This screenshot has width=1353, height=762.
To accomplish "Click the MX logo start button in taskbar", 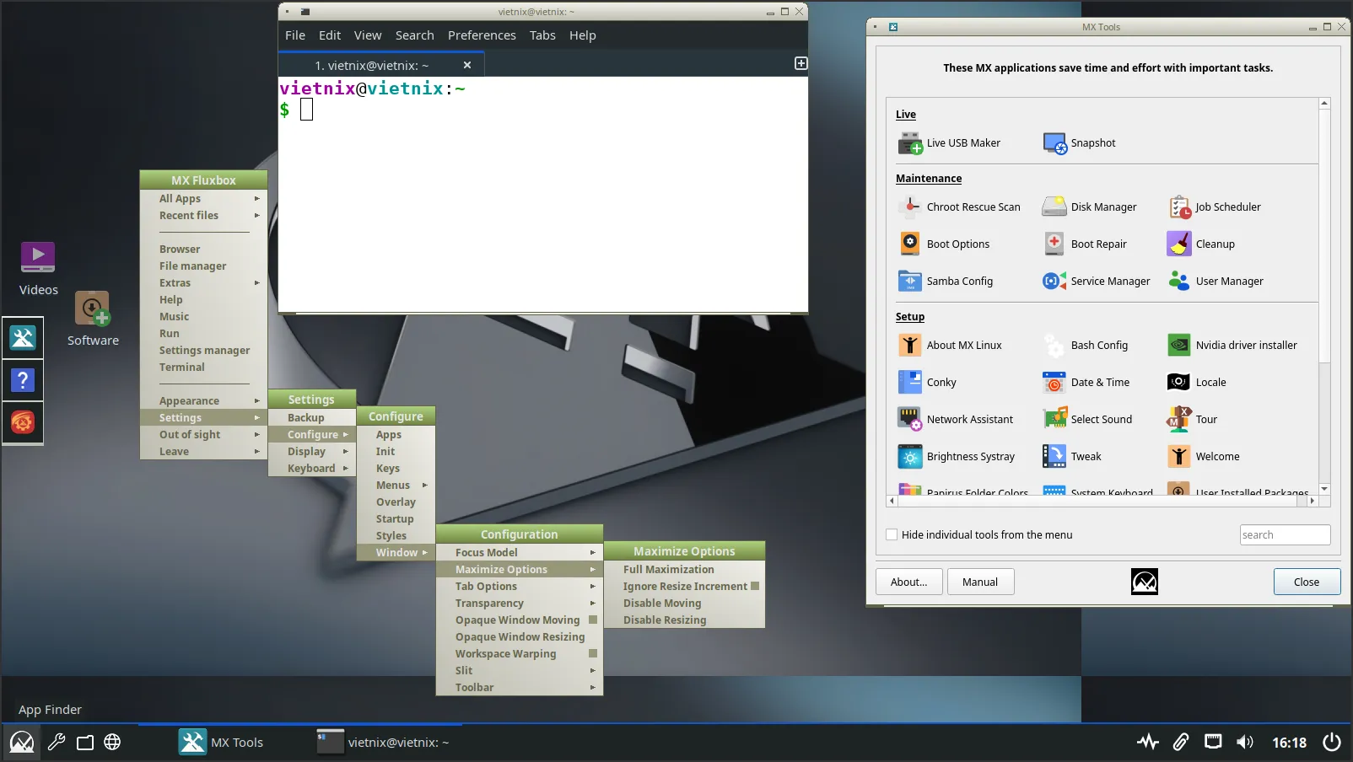I will pyautogui.click(x=22, y=743).
